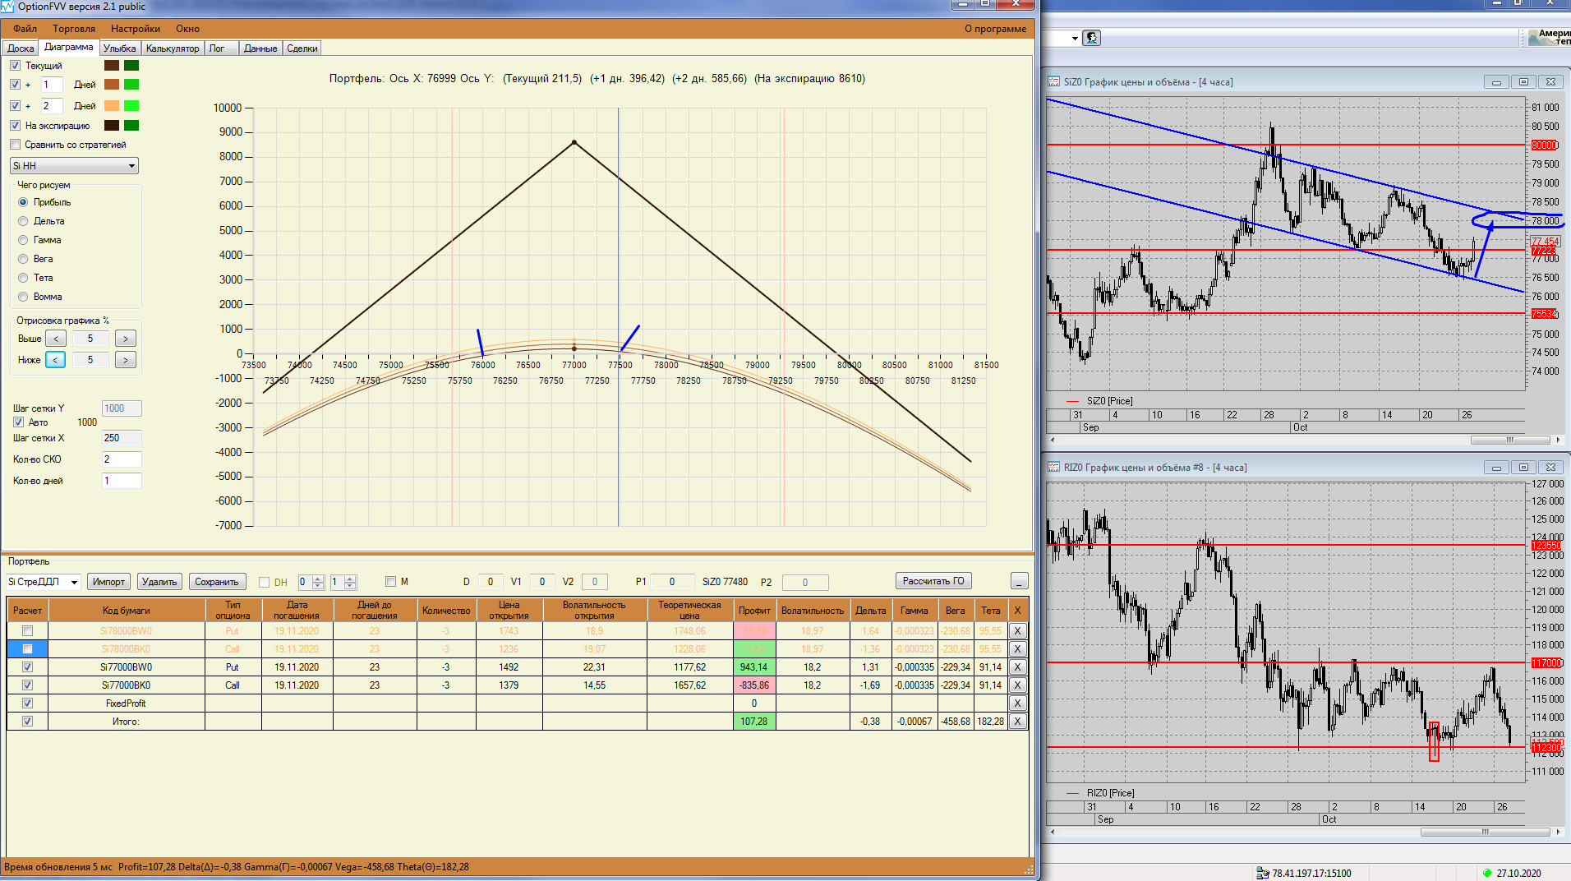Click the Удалить button
The image size is (1571, 881).
(x=159, y=582)
